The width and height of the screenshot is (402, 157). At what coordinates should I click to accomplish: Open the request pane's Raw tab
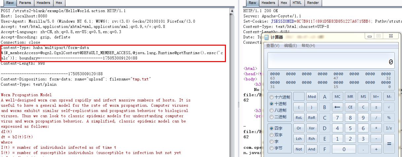point(10,3)
